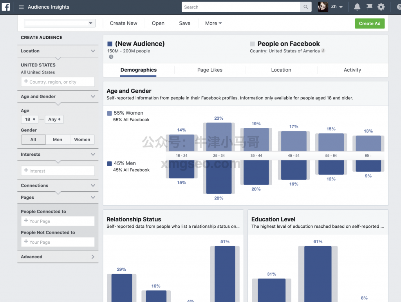
Task: Click plus icon under People Not Connected to
Action: click(x=26, y=241)
